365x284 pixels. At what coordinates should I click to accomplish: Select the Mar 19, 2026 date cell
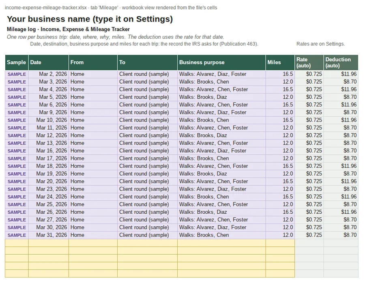click(x=48, y=174)
